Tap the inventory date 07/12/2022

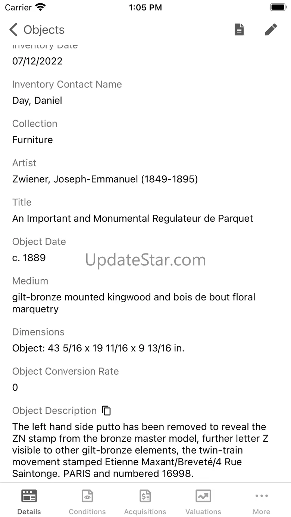tap(37, 61)
